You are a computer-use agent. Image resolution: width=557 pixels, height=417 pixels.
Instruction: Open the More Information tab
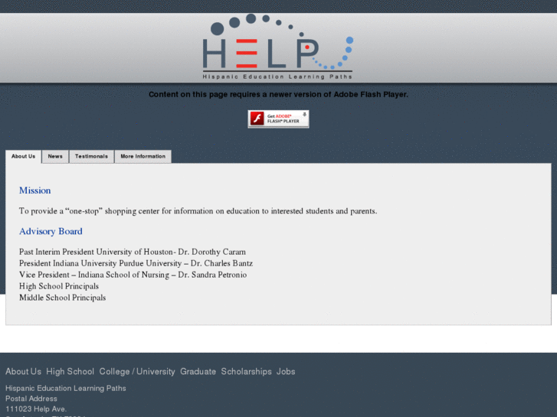tap(143, 157)
